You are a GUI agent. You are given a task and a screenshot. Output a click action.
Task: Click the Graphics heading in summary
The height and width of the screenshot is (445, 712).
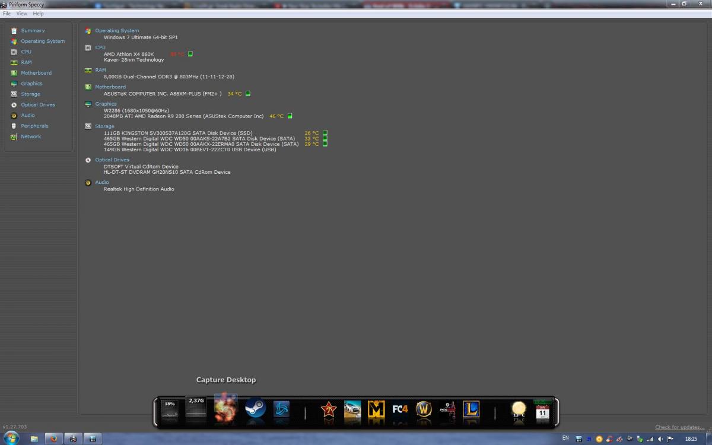(x=106, y=104)
